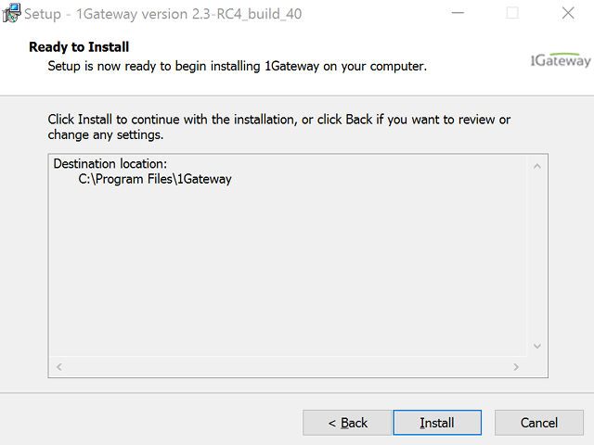This screenshot has height=445, width=594.
Task: Minimize the Setup window
Action: point(458,14)
